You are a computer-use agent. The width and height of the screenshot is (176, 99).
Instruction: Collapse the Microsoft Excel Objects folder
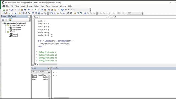click(5, 25)
